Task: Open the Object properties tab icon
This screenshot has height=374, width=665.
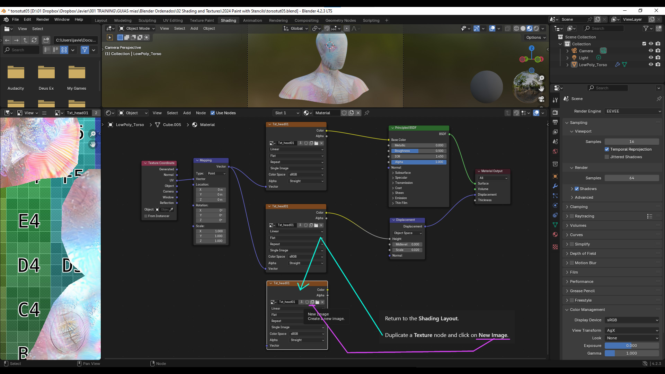Action: tap(555, 176)
